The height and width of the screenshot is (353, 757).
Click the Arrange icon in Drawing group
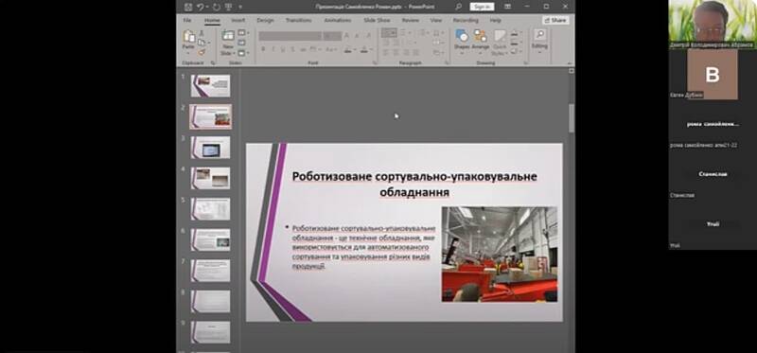point(480,36)
